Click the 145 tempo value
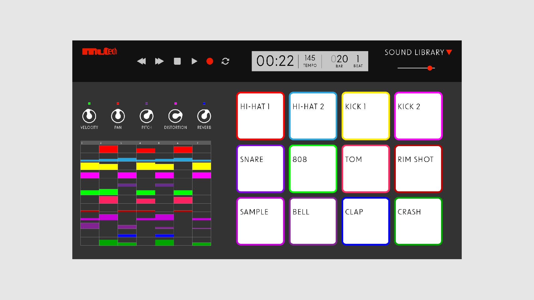Image resolution: width=534 pixels, height=300 pixels. 310,58
